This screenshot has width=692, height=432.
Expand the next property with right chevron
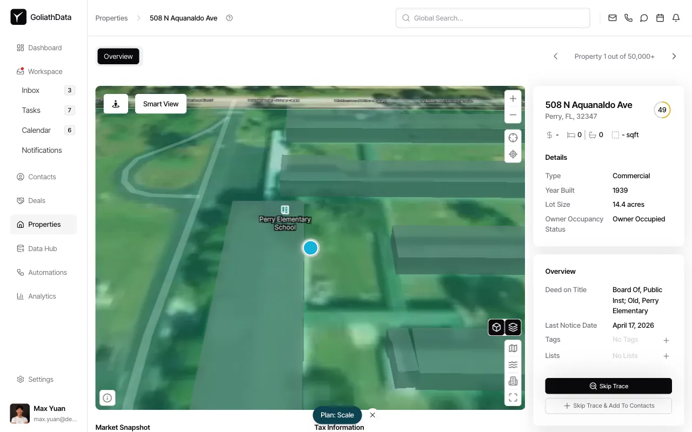674,56
